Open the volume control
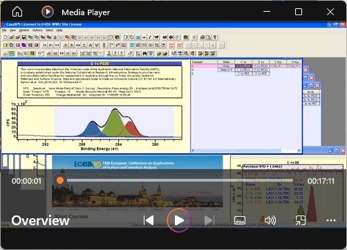The height and width of the screenshot is (250, 347). point(270,220)
